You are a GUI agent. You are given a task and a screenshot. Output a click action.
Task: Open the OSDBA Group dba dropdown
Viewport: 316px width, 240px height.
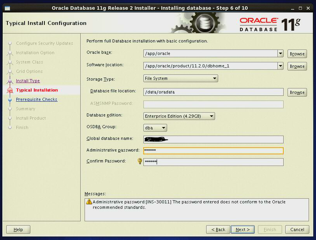155,128
